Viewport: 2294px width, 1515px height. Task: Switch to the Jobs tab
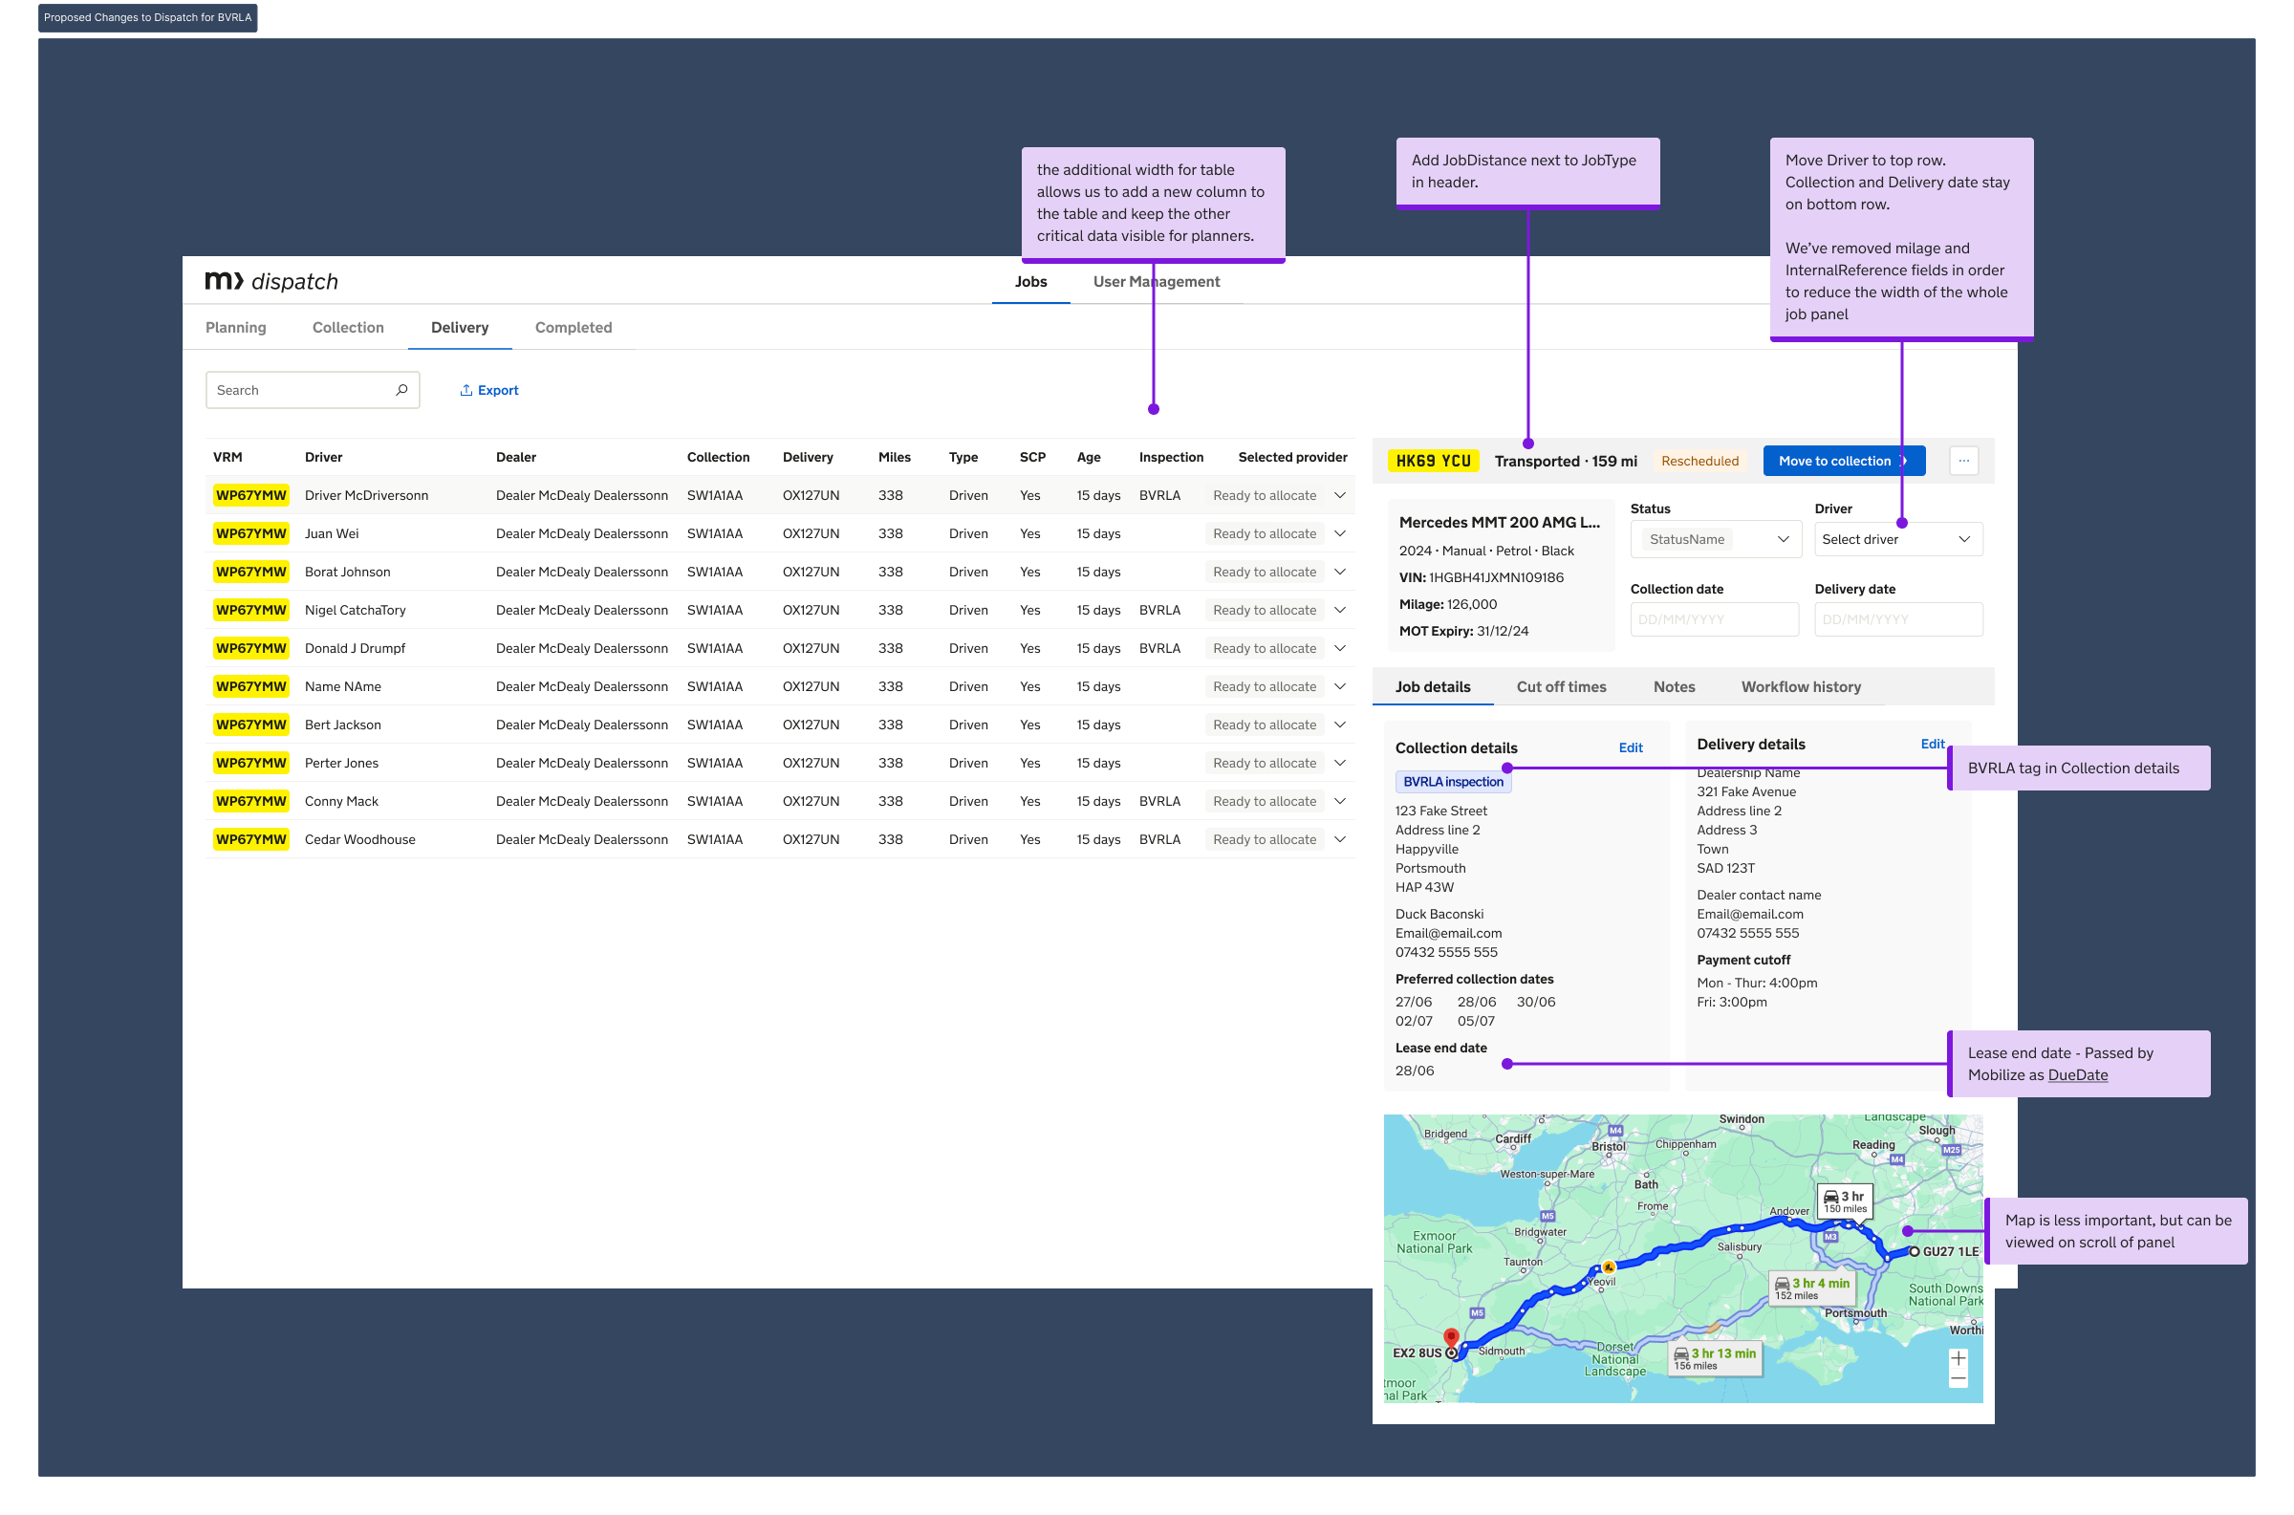point(1030,281)
